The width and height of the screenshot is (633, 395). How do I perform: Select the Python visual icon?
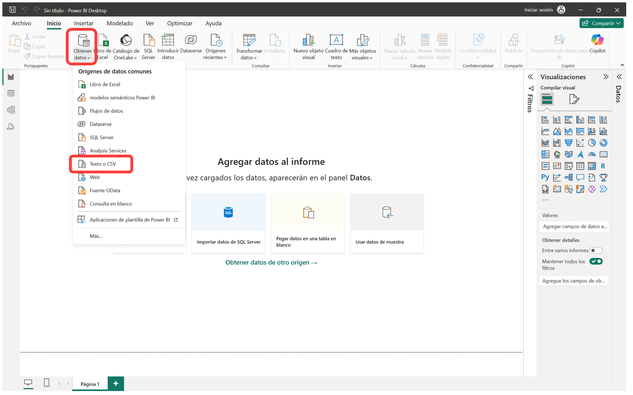tap(545, 177)
